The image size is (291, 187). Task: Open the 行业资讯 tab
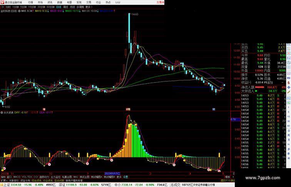[x=48, y=180]
